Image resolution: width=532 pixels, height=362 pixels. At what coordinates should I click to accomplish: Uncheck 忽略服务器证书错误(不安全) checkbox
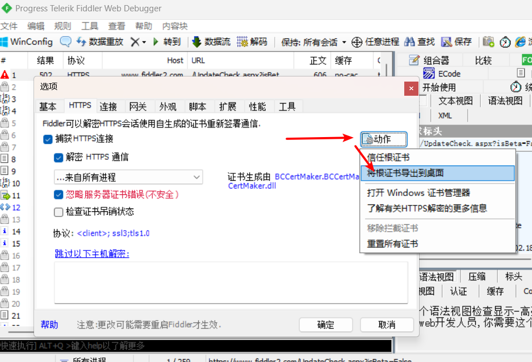coord(58,195)
